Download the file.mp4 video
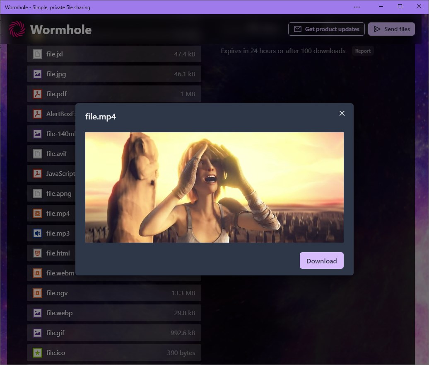The height and width of the screenshot is (365, 429). (321, 260)
